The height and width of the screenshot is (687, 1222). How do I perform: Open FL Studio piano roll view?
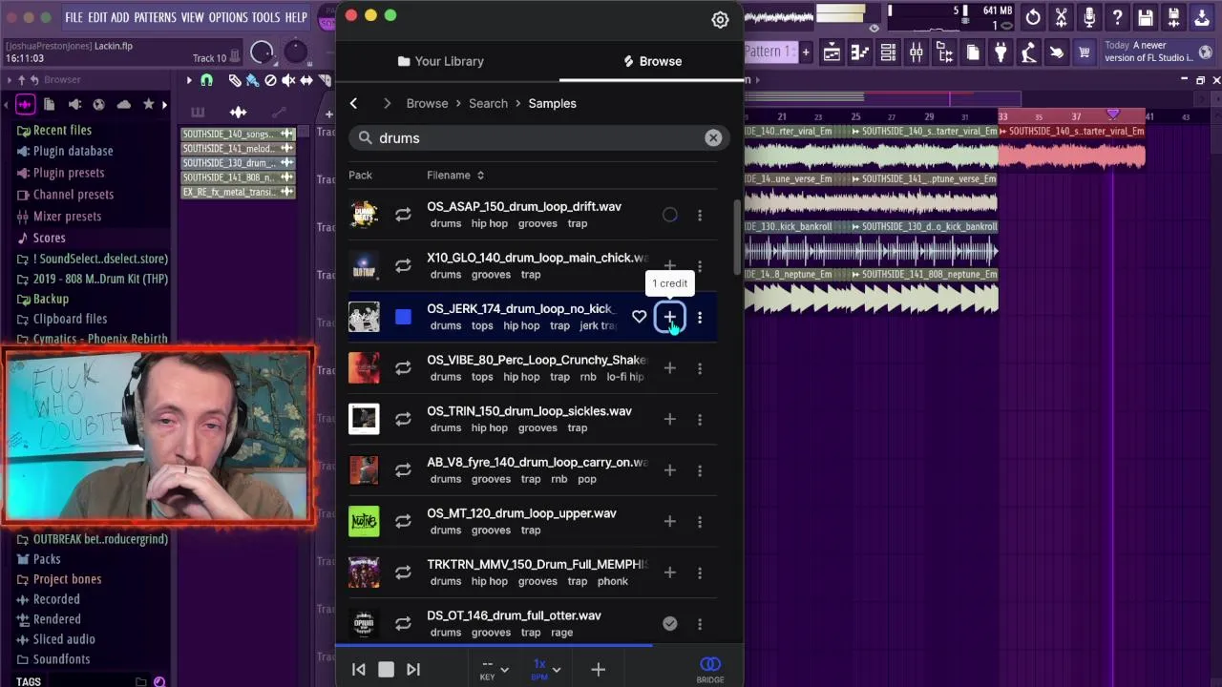pos(860,53)
